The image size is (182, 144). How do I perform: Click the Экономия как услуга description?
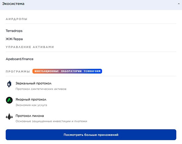tap(31, 105)
